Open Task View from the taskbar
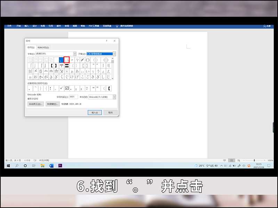 pos(25,166)
